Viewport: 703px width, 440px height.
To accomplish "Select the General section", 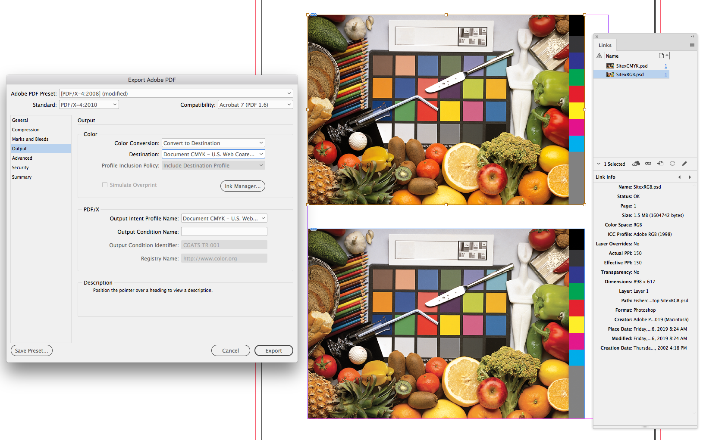I will pos(41,120).
